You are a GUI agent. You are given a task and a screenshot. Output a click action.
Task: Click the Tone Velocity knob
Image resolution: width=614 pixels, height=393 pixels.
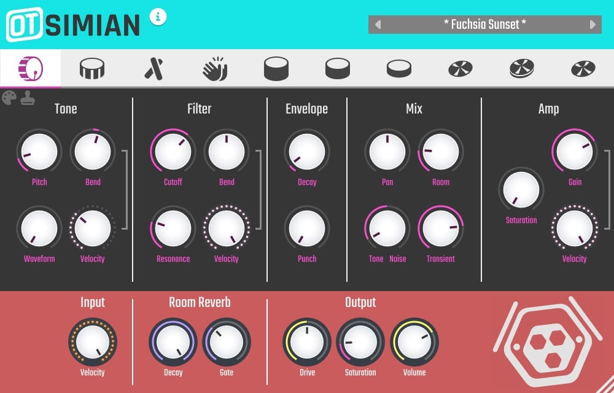93,228
